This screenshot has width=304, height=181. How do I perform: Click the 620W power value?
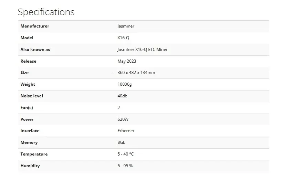123,119
